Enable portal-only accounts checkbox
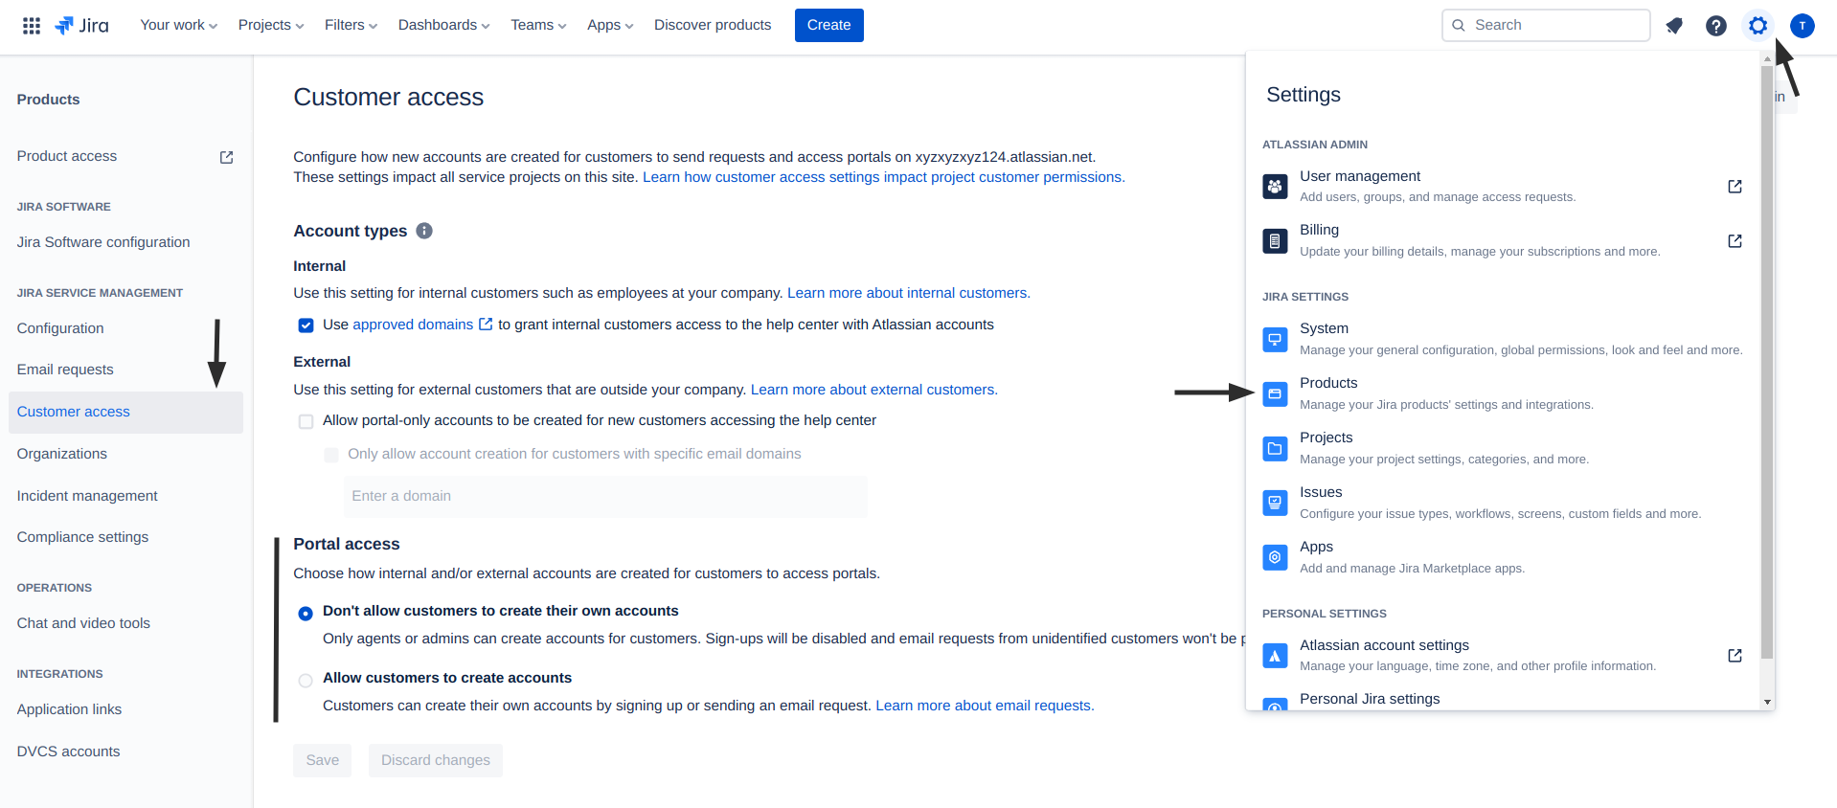 (x=306, y=421)
